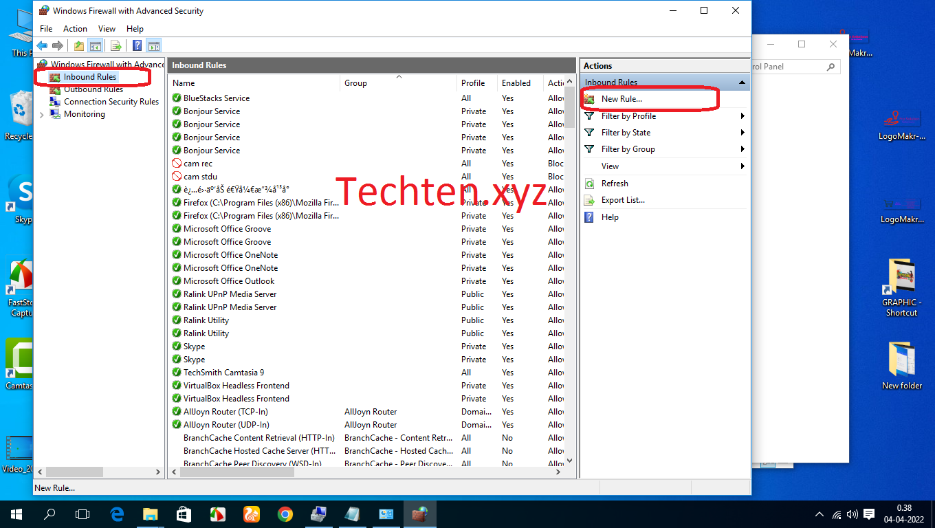
Task: Select the Microsoft Office Outlook rule
Action: [229, 281]
